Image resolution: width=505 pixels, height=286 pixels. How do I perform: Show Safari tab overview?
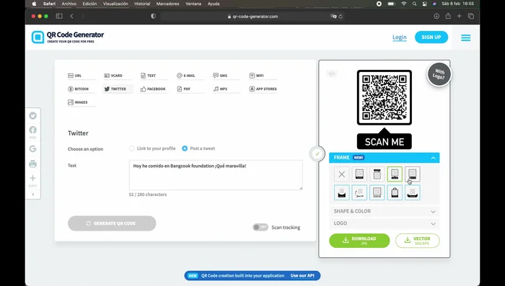pyautogui.click(x=471, y=16)
